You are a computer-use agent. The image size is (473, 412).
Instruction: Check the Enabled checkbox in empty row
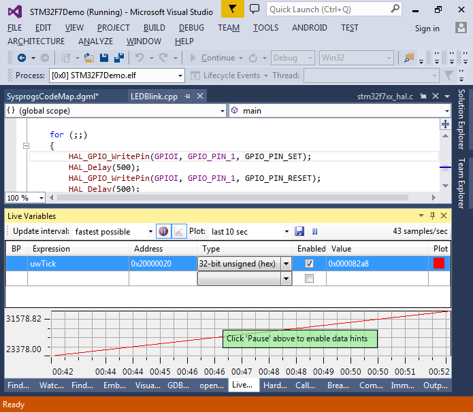[x=309, y=278]
